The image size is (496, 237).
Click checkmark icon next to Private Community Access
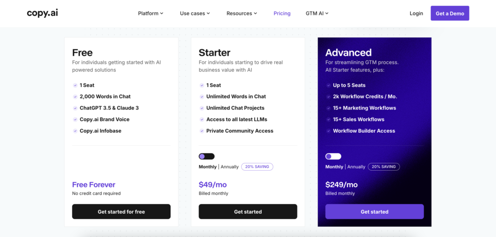click(x=201, y=131)
